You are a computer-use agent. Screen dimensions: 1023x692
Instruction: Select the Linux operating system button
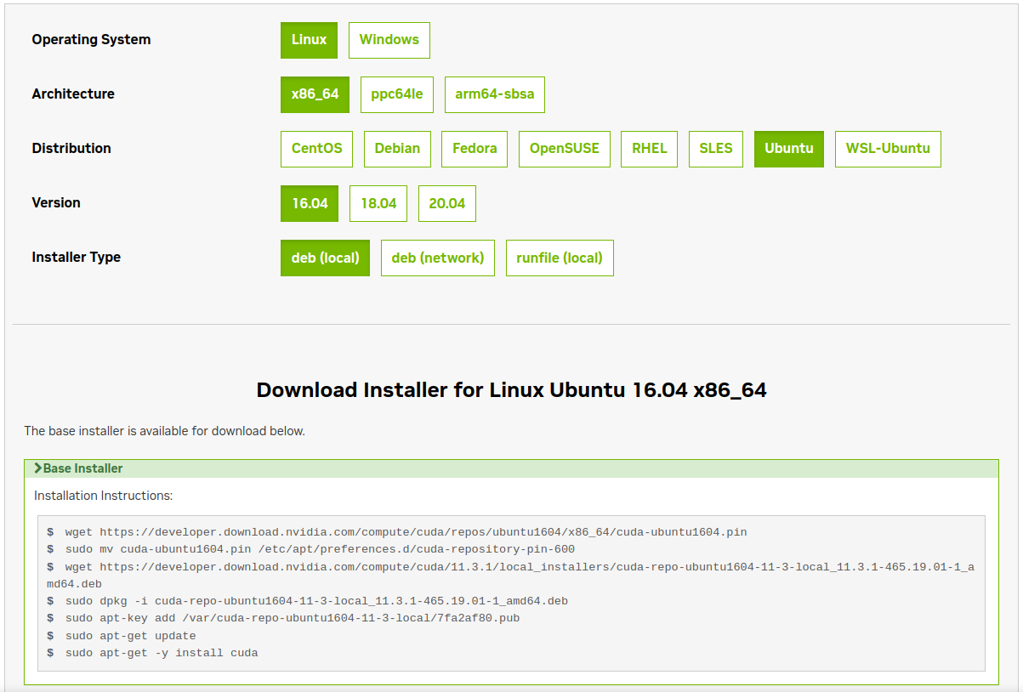309,40
